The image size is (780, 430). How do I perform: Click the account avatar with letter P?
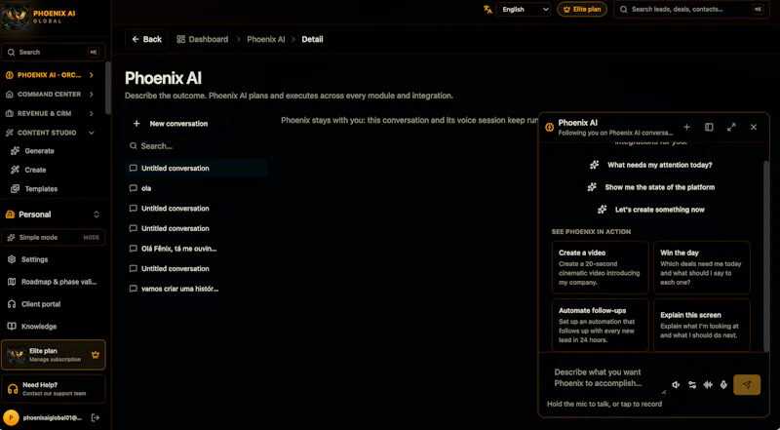click(x=11, y=418)
